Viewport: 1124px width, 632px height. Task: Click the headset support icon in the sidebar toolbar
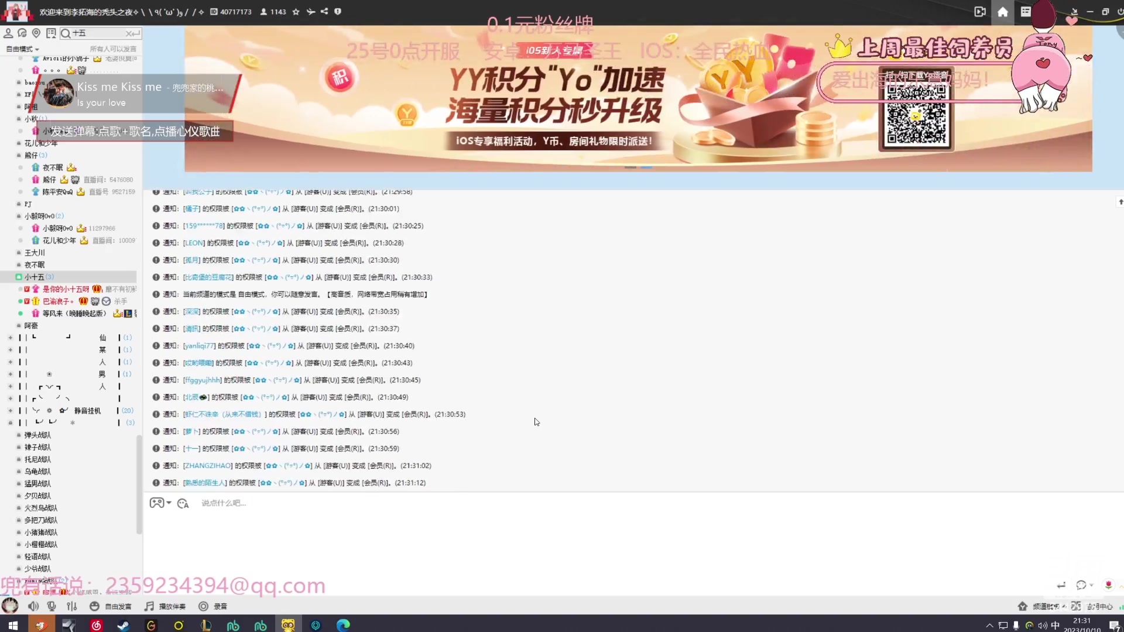[22, 33]
